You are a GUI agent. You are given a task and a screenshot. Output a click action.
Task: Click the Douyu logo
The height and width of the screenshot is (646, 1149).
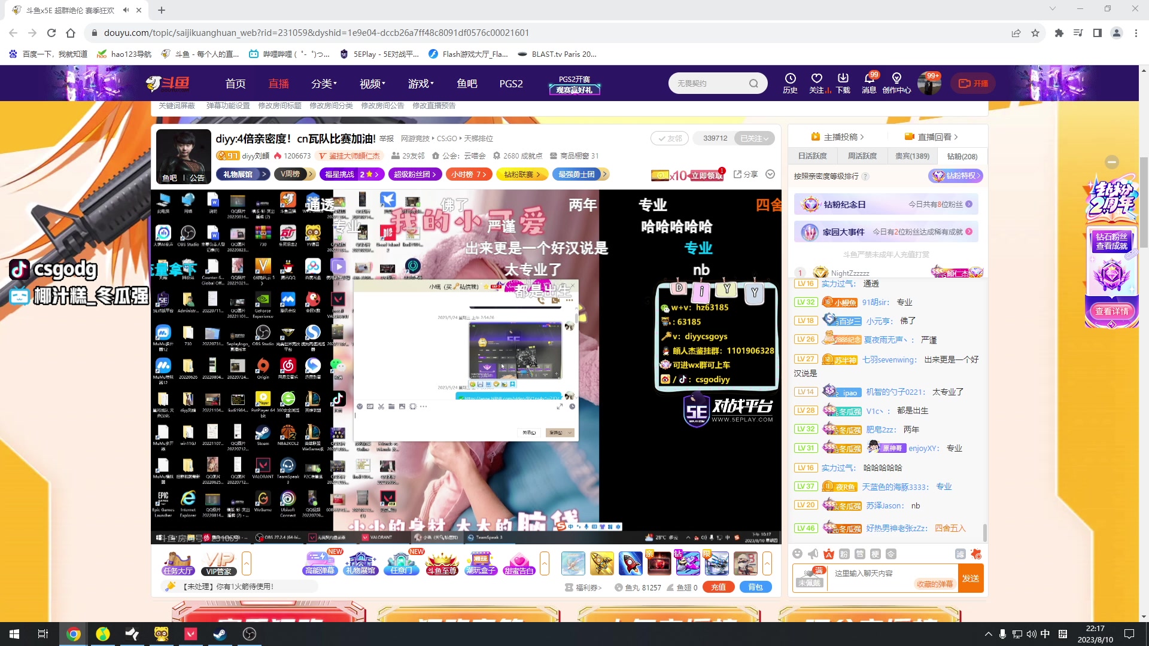pos(168,83)
